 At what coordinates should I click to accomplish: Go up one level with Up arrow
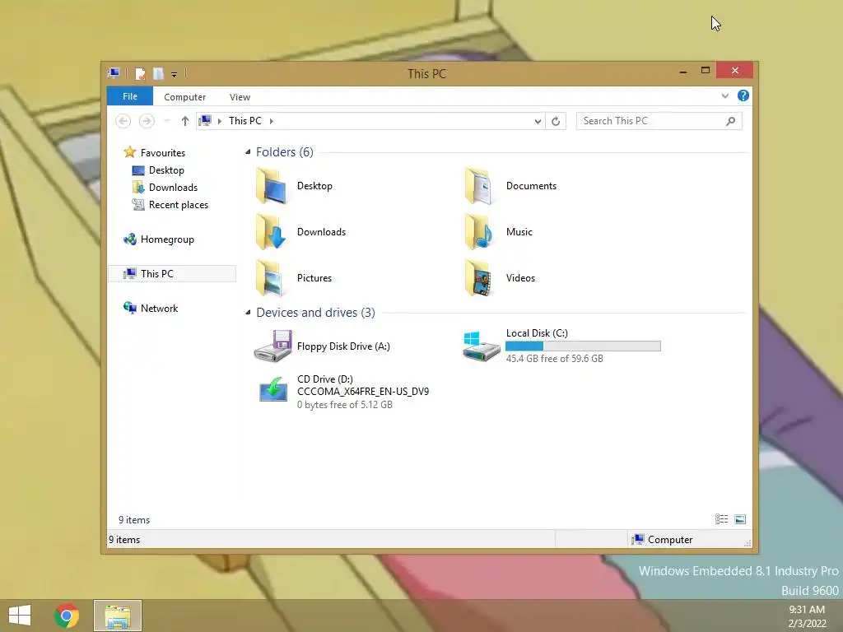click(185, 121)
